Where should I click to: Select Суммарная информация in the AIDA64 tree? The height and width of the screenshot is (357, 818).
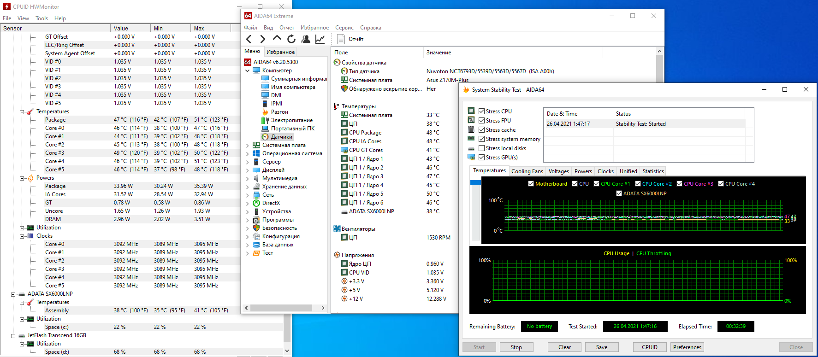(x=299, y=79)
